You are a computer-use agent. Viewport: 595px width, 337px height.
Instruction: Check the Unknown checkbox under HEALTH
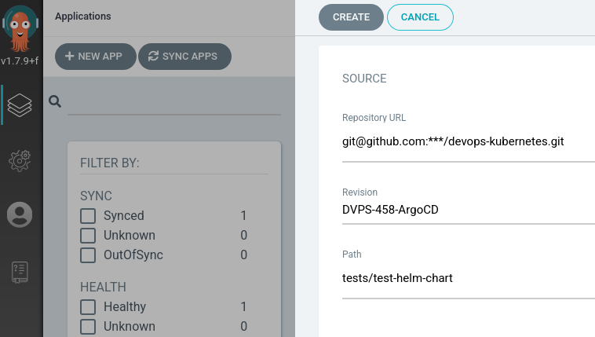tap(88, 327)
